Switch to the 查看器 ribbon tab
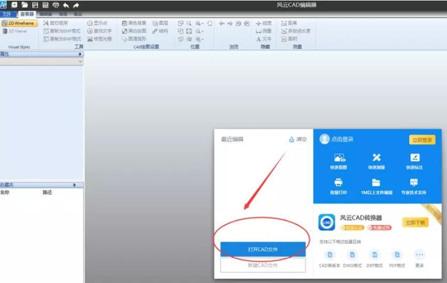The width and height of the screenshot is (447, 283). click(27, 14)
